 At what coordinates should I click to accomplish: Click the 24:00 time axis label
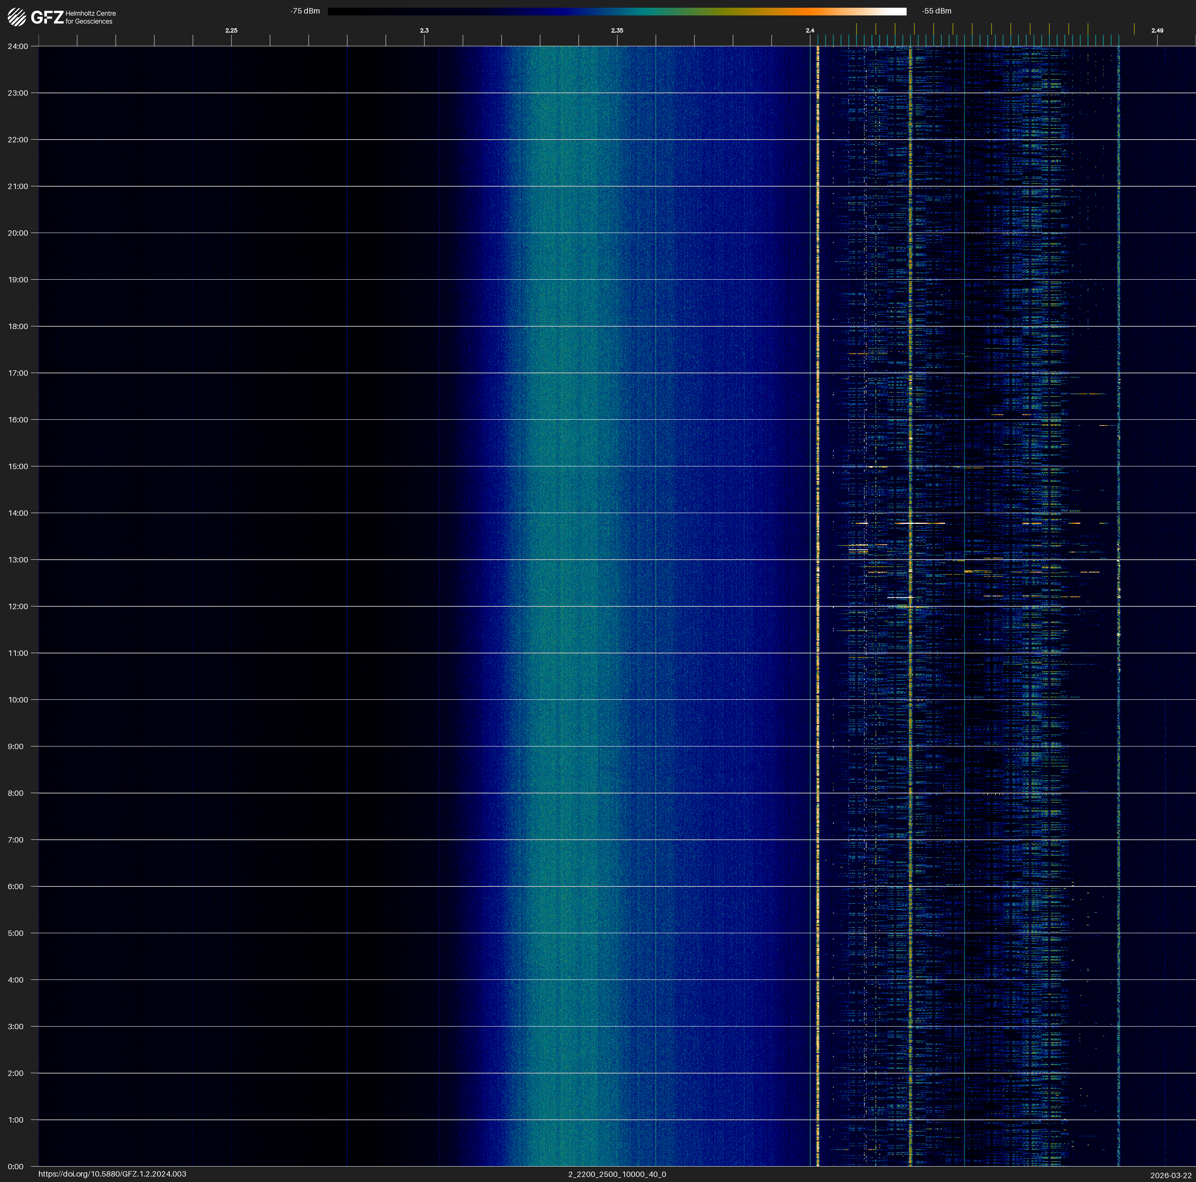pyautogui.click(x=18, y=46)
